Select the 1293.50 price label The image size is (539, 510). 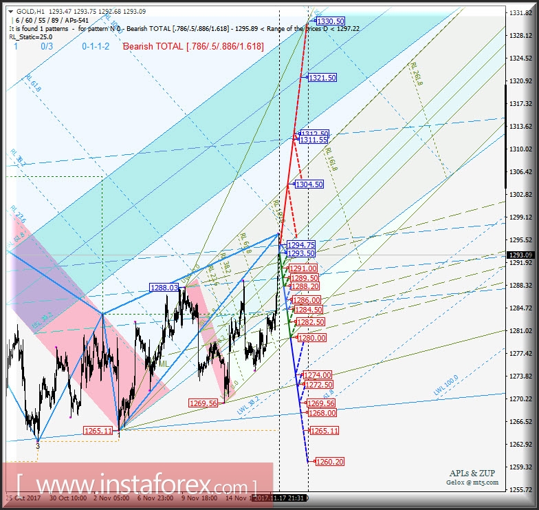click(301, 253)
